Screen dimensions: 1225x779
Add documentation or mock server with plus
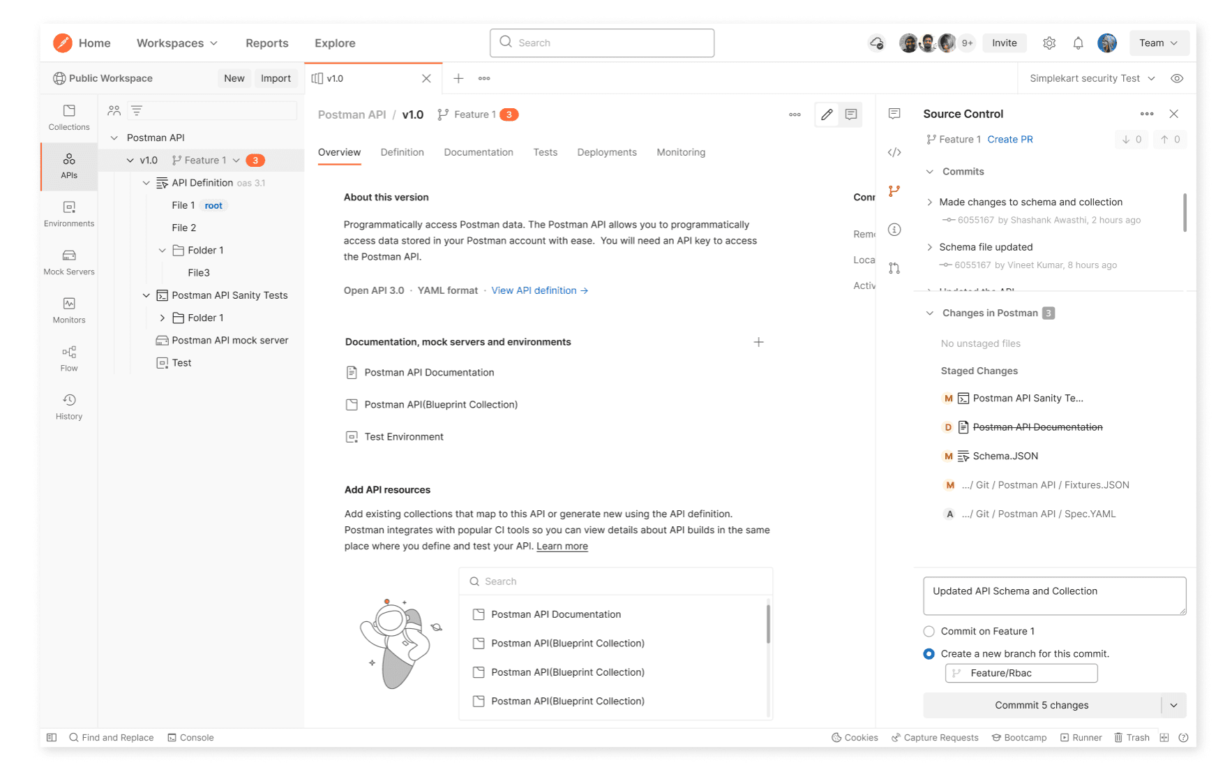coord(758,342)
